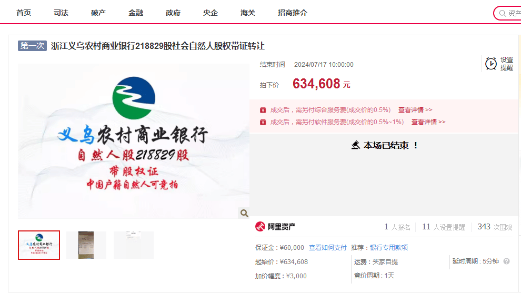Open the 查看如何支付 link
This screenshot has width=521, height=293.
(328, 247)
